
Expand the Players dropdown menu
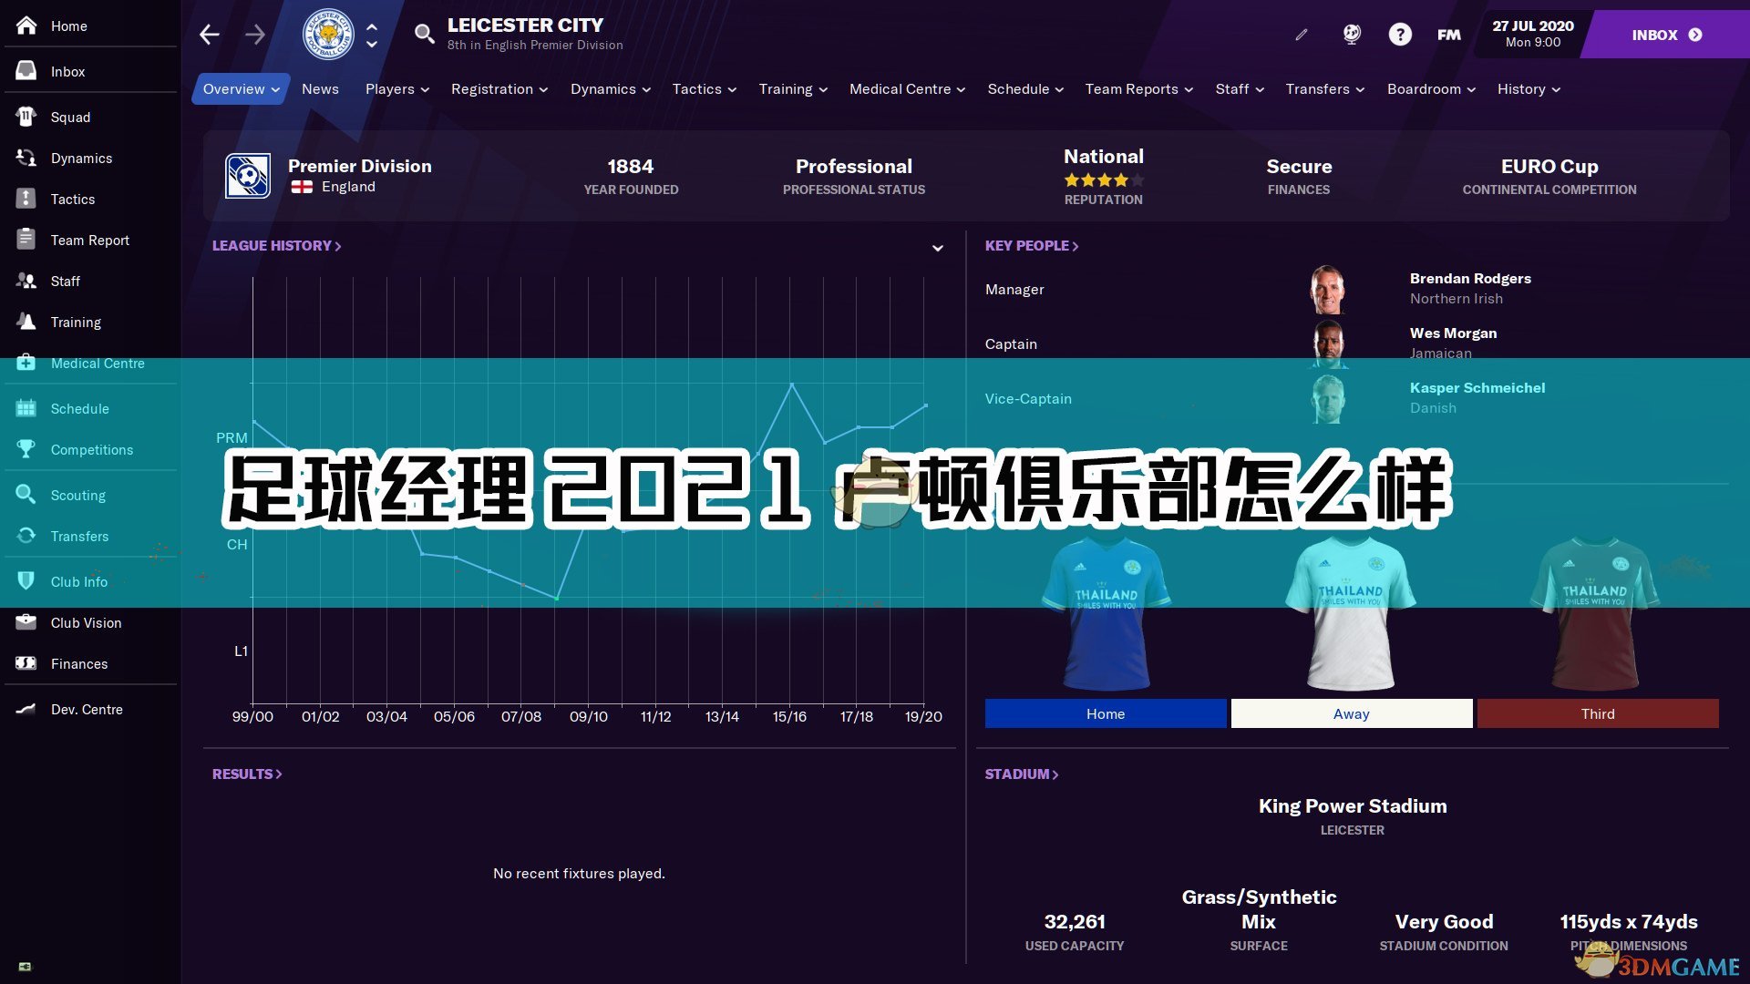[397, 89]
